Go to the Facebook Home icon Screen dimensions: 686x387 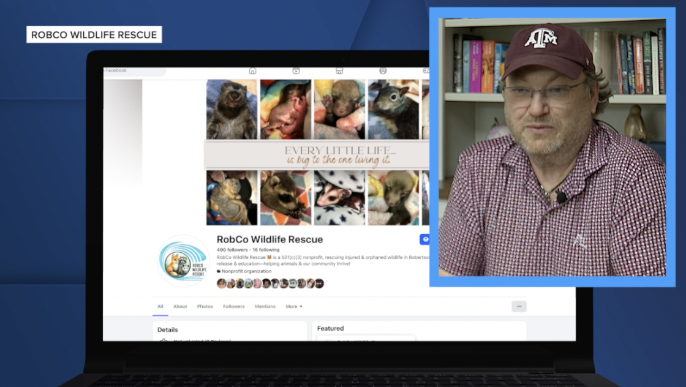click(x=252, y=71)
